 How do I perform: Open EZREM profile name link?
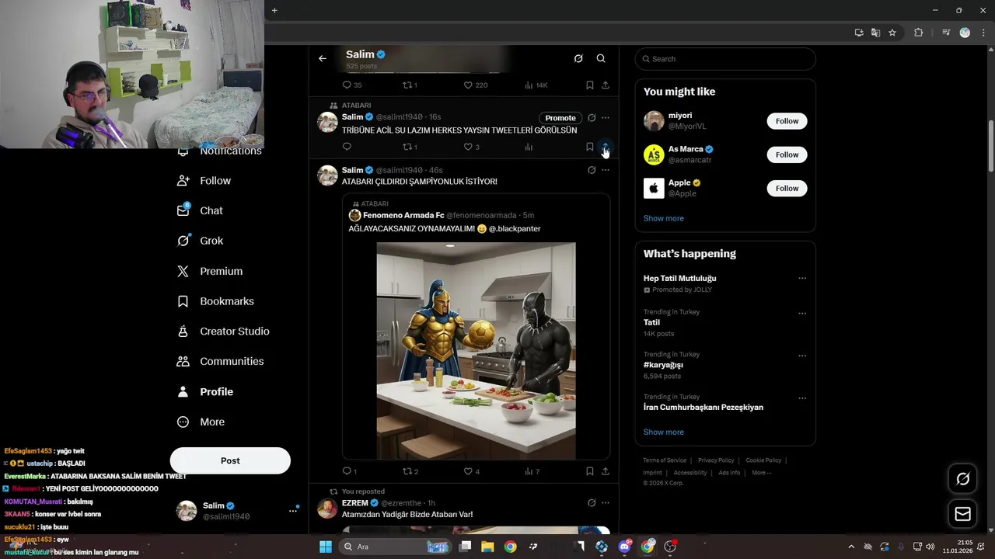[x=354, y=503]
